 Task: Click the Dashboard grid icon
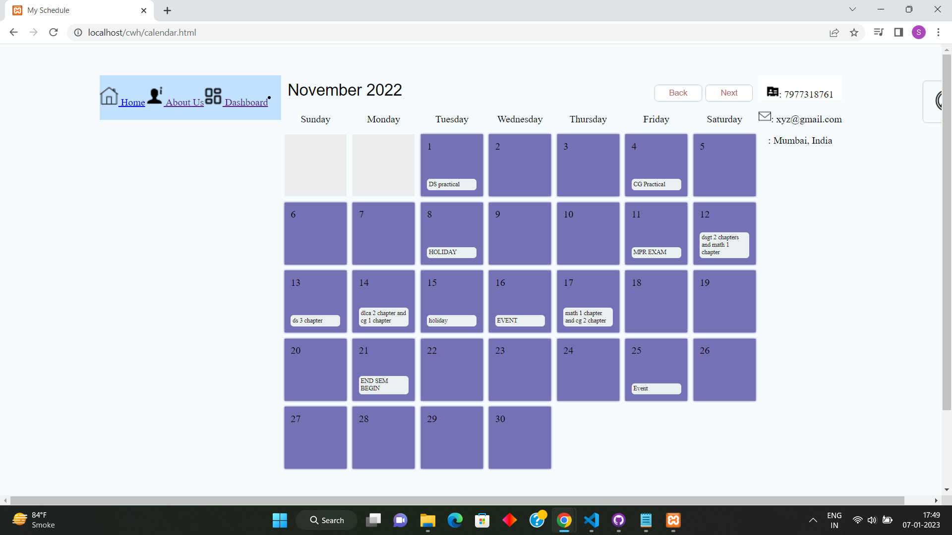[x=213, y=96]
